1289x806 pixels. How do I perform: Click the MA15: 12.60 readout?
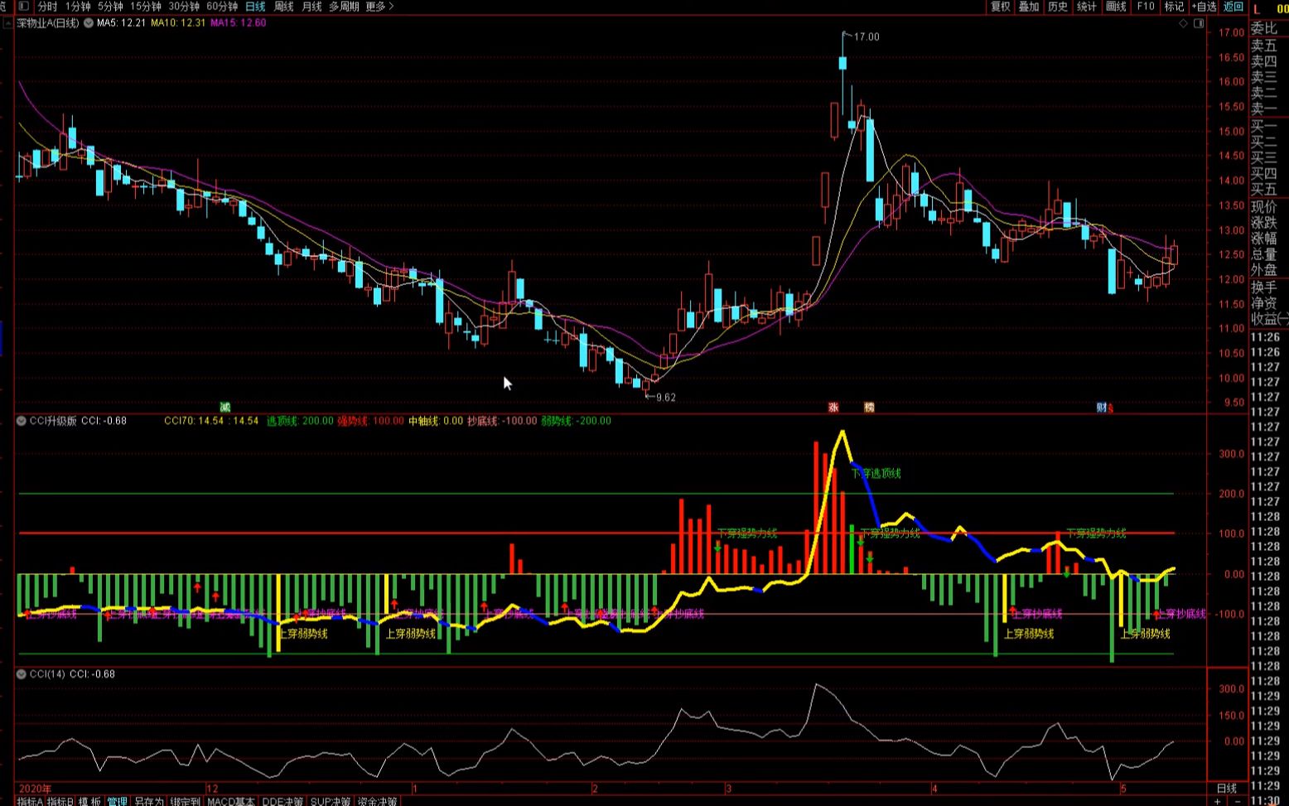coord(238,23)
